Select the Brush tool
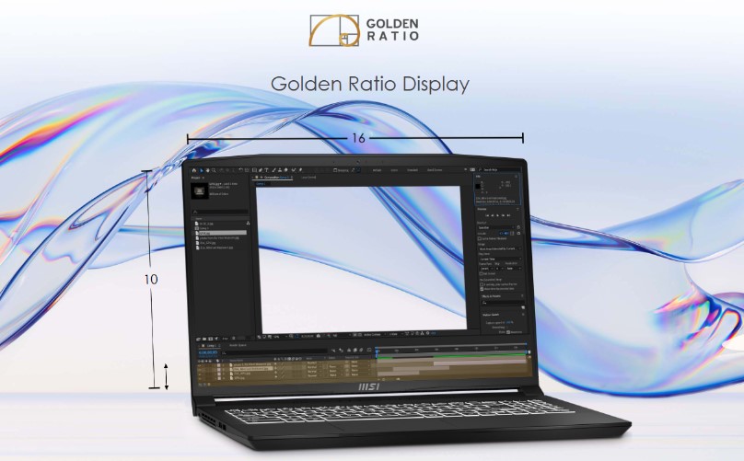Viewport: 744px width, 461px height. 273,170
